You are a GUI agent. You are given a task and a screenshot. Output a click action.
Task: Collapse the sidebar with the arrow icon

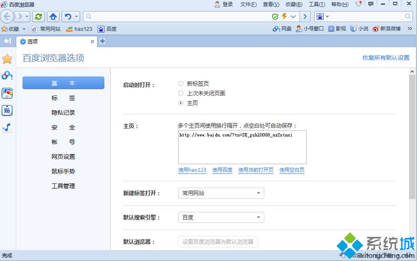(7, 41)
